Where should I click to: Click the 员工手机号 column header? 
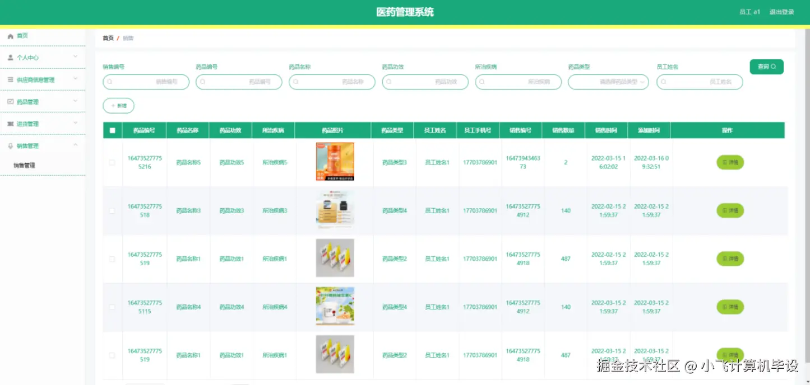point(478,130)
